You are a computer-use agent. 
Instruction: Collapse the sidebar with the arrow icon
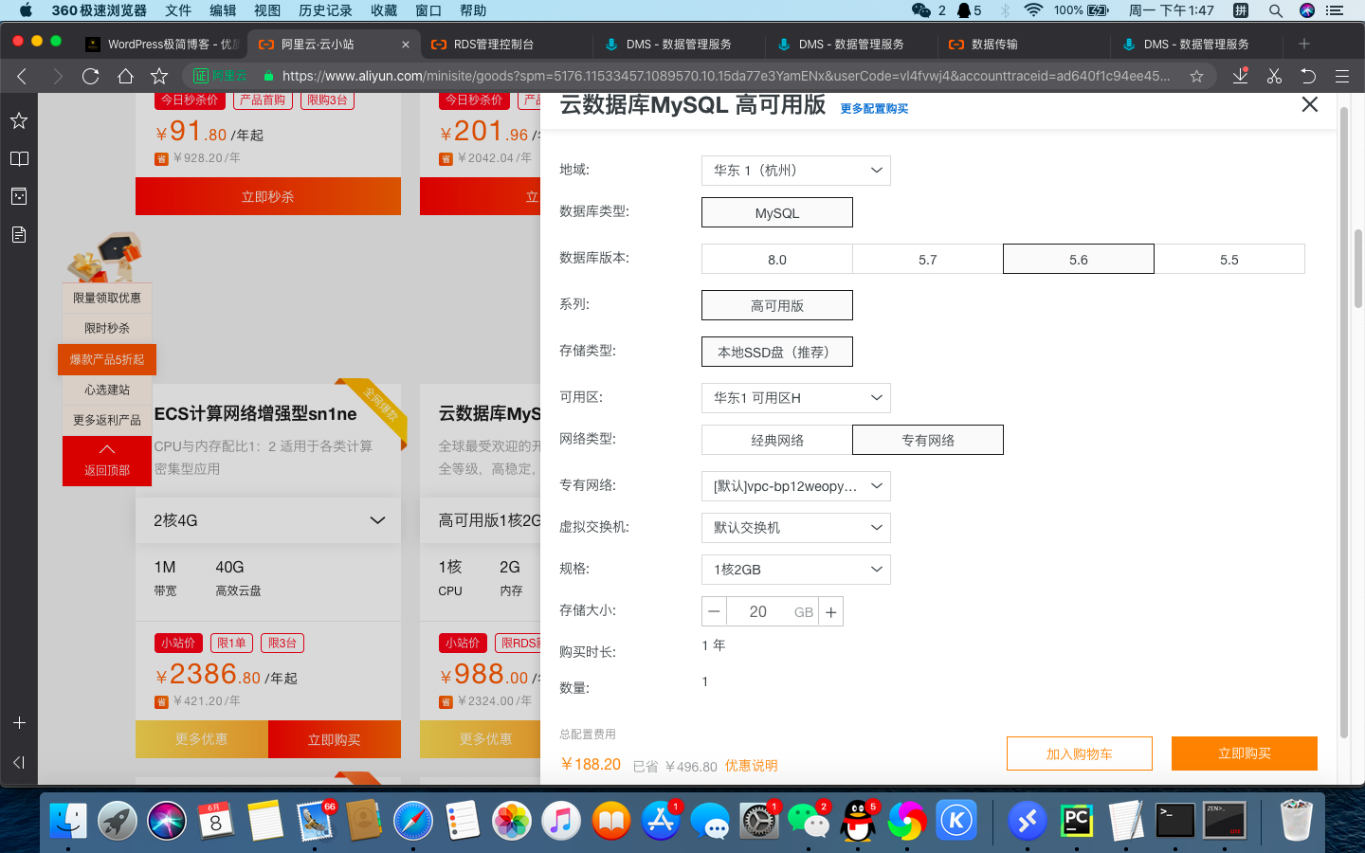(x=19, y=762)
